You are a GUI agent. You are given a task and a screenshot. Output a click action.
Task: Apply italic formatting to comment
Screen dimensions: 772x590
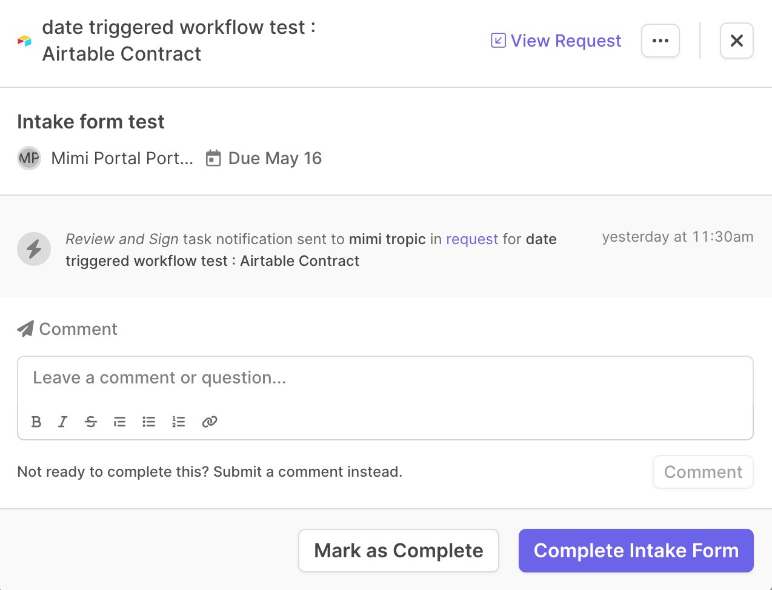click(62, 422)
